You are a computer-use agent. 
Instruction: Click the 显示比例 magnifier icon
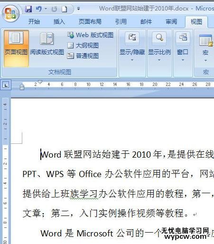click(x=159, y=38)
